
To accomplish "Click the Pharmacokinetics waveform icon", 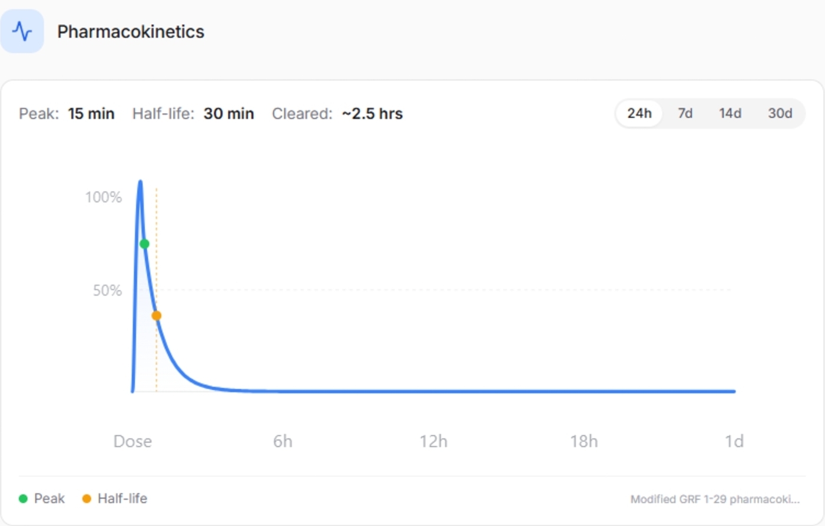I will pyautogui.click(x=22, y=31).
